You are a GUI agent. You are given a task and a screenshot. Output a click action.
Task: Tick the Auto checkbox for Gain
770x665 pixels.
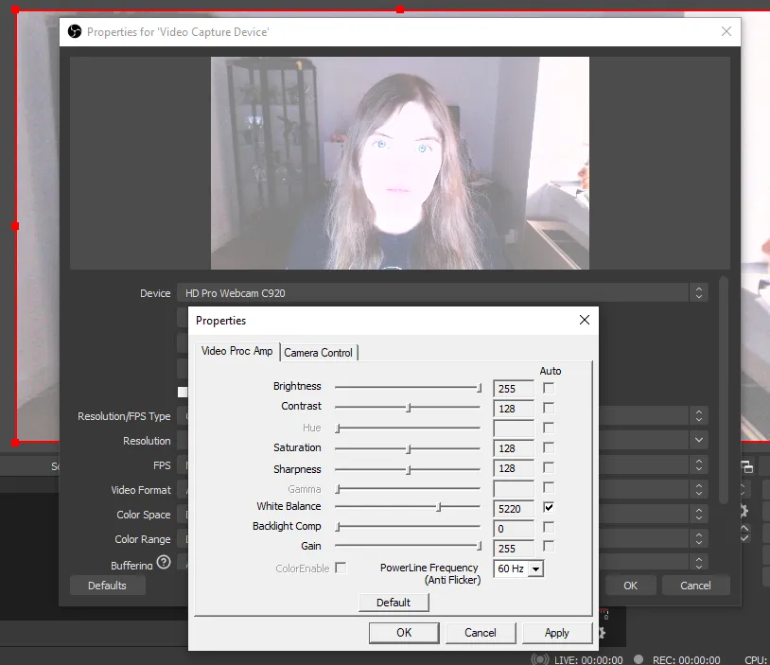point(549,547)
